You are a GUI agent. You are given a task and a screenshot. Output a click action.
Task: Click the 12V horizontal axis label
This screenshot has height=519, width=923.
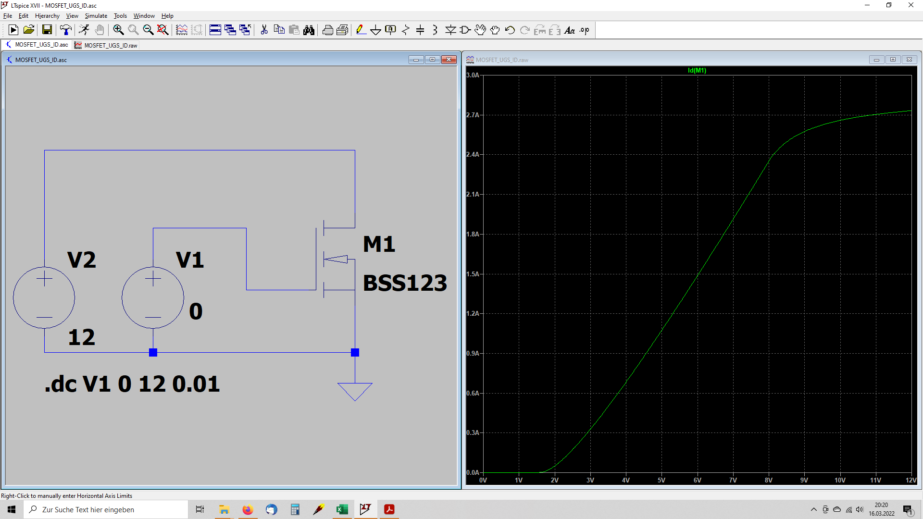[x=911, y=480]
